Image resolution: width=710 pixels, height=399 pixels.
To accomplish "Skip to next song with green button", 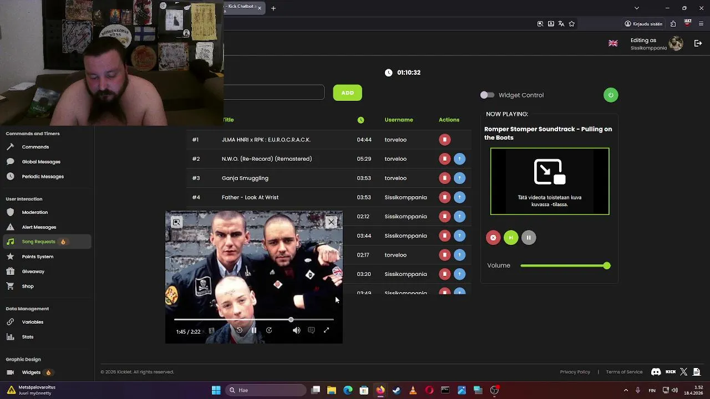I will tap(511, 238).
